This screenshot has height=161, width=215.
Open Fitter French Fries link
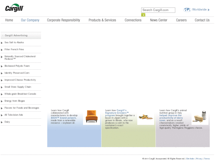[x=14, y=49]
